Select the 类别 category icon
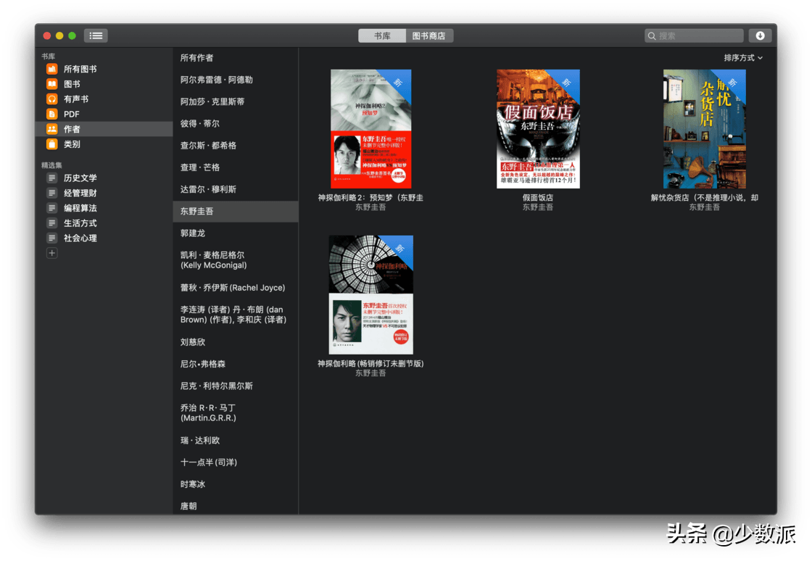Screen dimensions: 812x561 [x=51, y=144]
